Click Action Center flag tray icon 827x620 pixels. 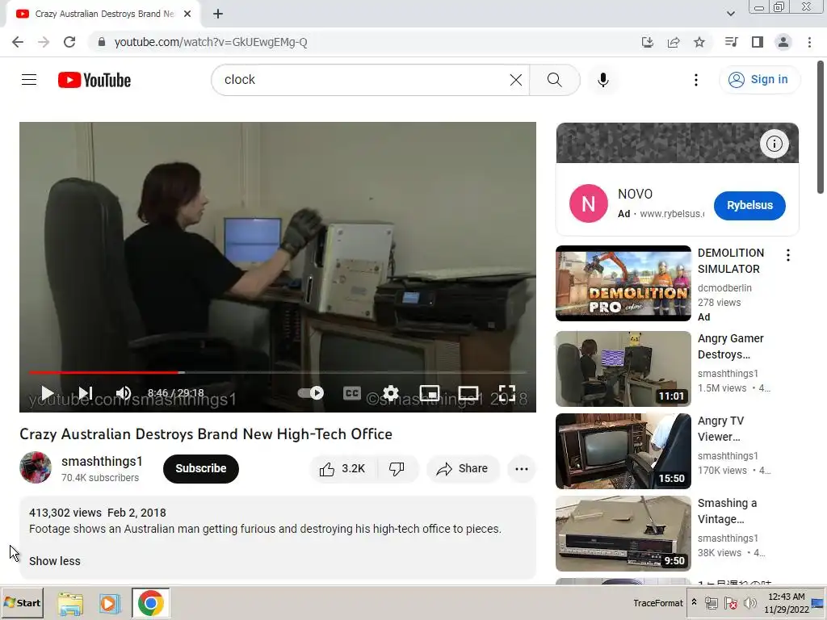point(730,603)
